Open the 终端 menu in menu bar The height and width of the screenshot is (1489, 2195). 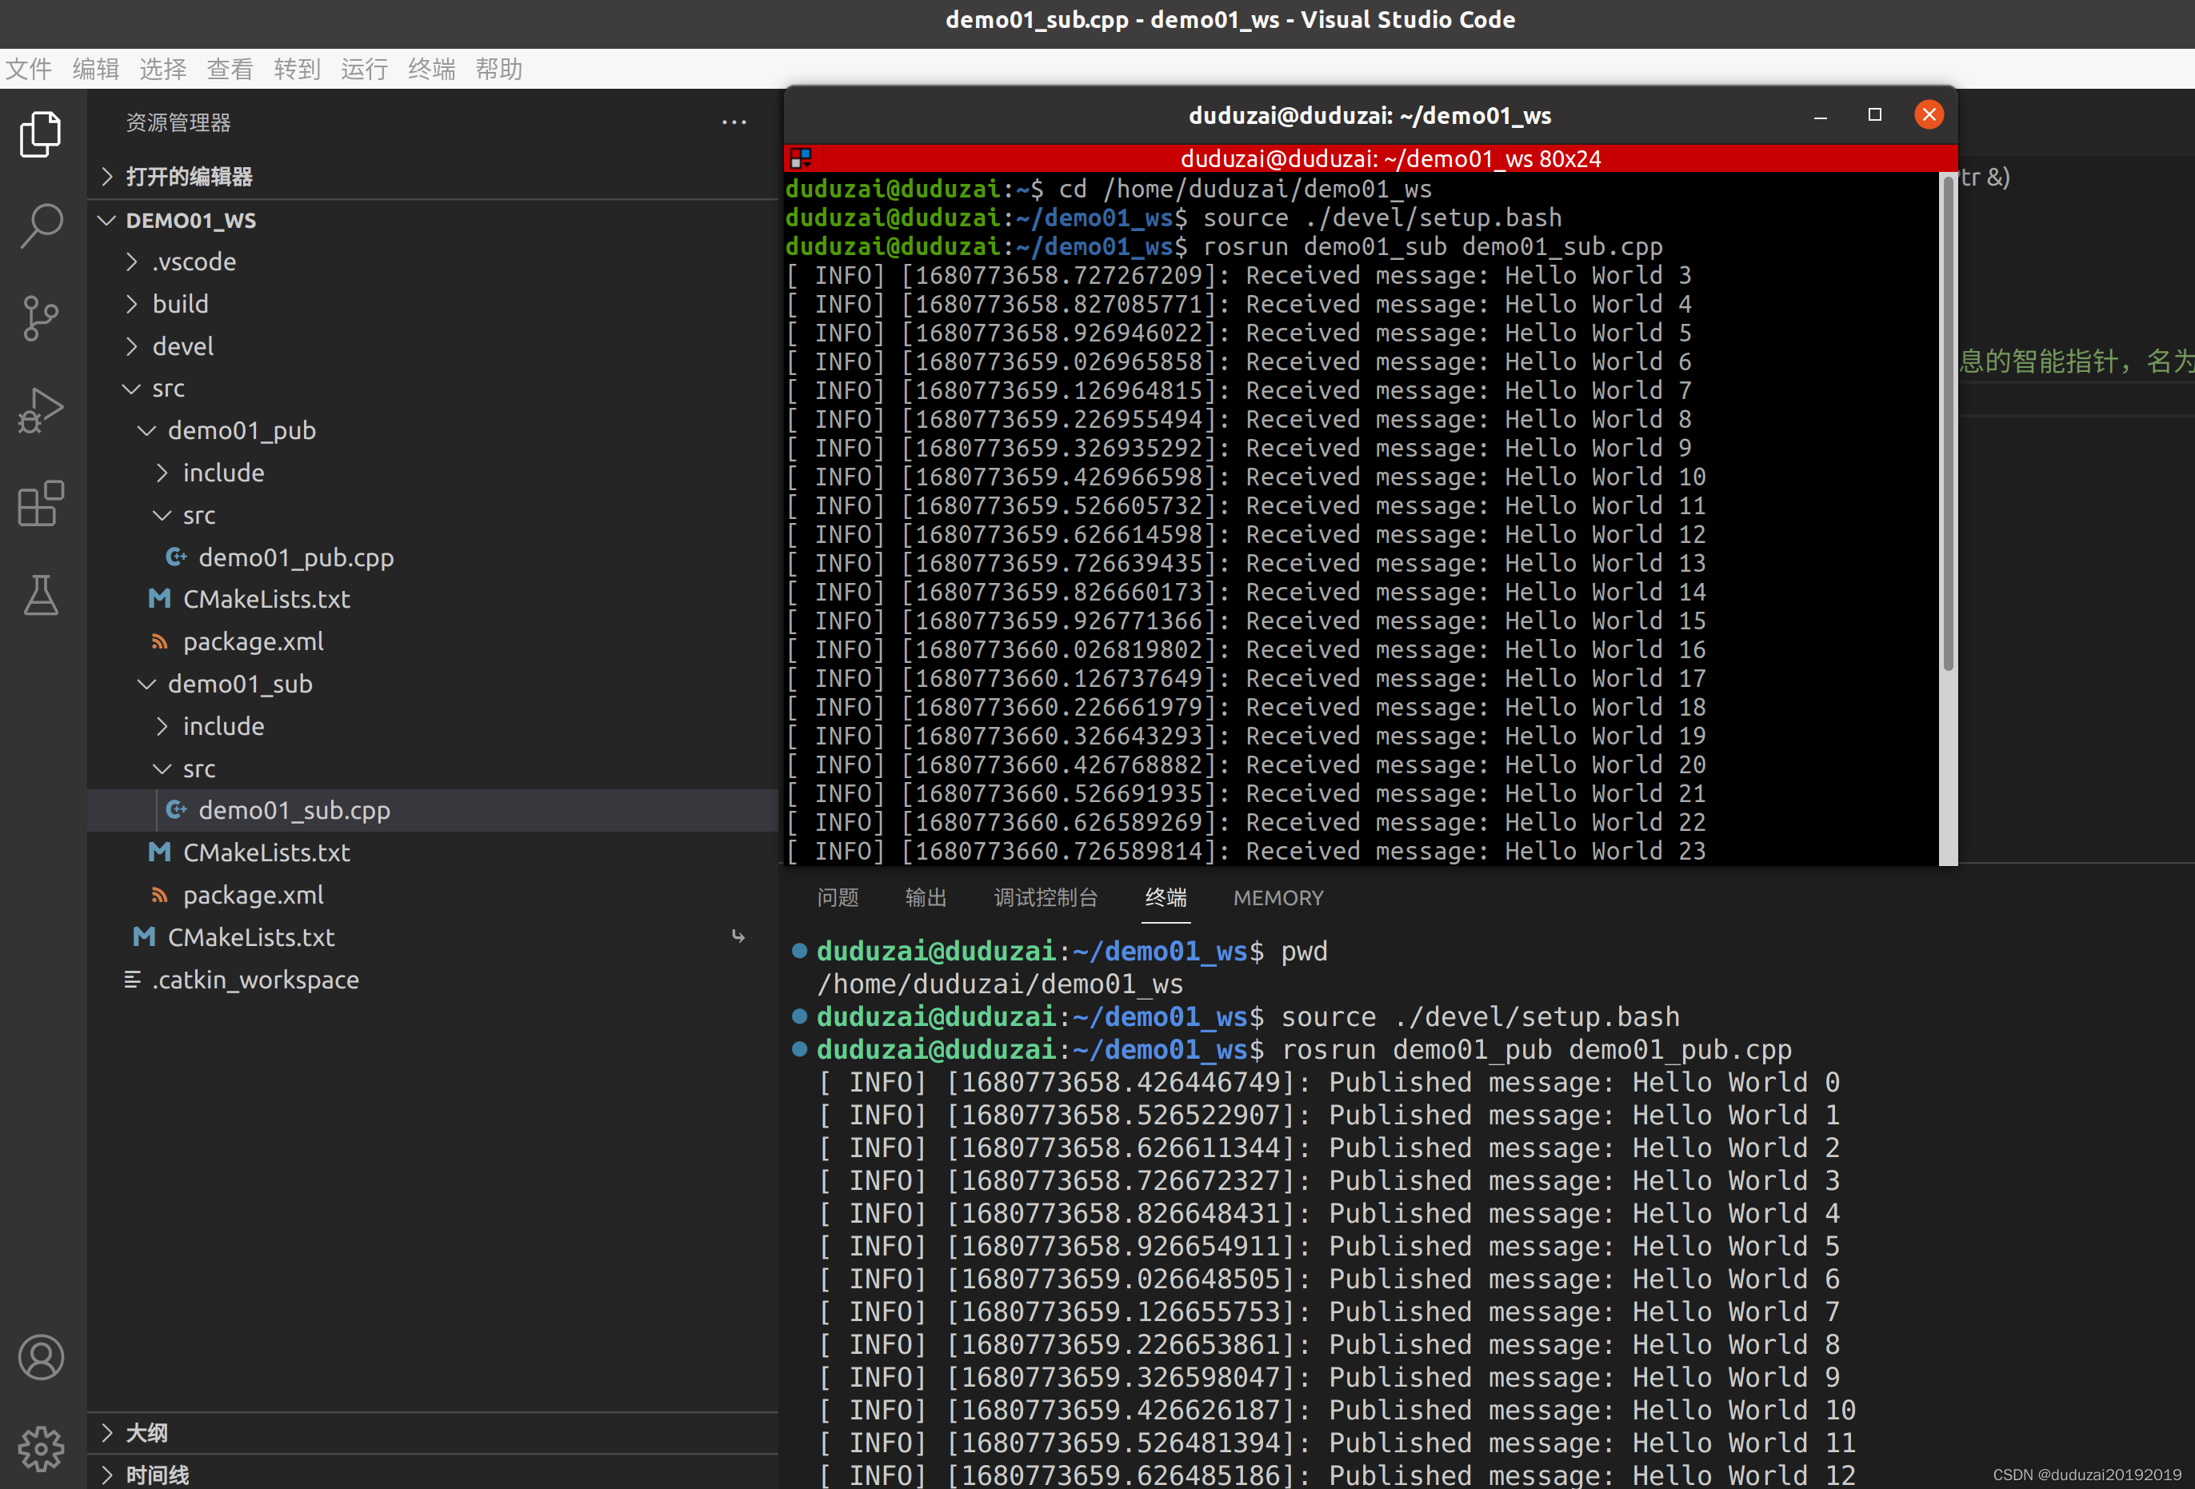(x=432, y=69)
